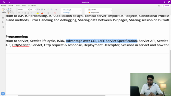Open the notebooks navigation icon in sidebar
The height and width of the screenshot is (96, 171).
pos(3,18)
